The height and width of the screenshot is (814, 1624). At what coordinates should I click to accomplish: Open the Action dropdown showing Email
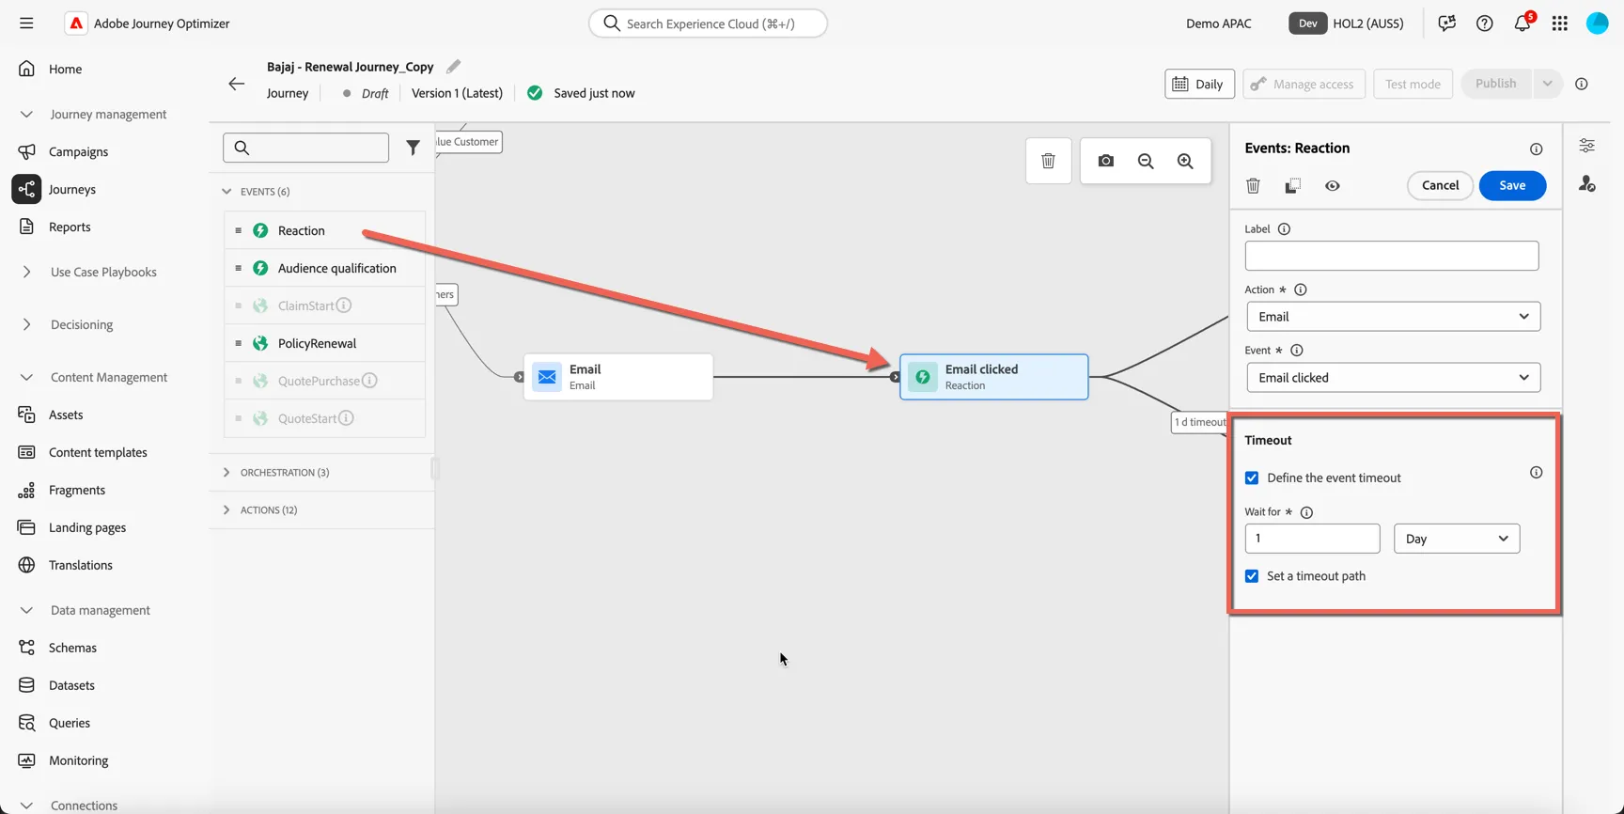pos(1394,317)
